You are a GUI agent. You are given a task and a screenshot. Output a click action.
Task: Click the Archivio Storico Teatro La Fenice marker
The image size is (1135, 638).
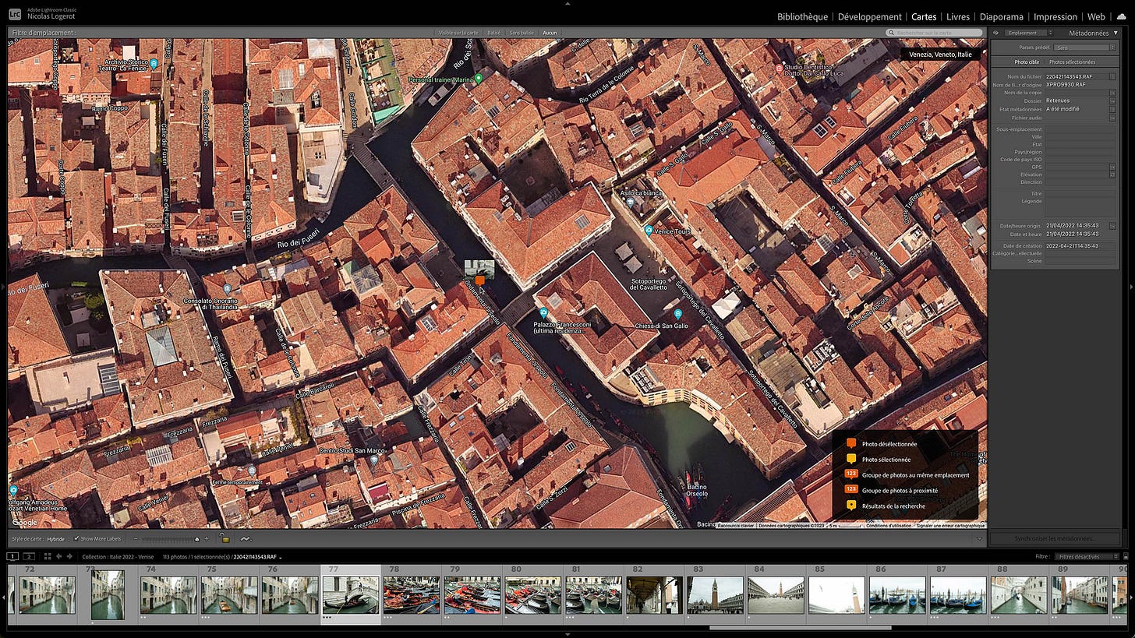click(x=154, y=63)
